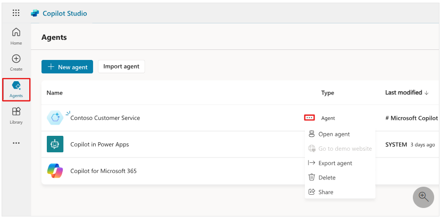Select Share from the context menu
This screenshot has width=440, height=217.
click(x=326, y=192)
